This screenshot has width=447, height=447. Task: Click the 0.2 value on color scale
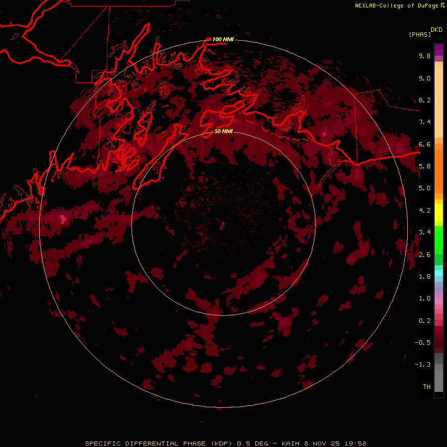pyautogui.click(x=425, y=321)
